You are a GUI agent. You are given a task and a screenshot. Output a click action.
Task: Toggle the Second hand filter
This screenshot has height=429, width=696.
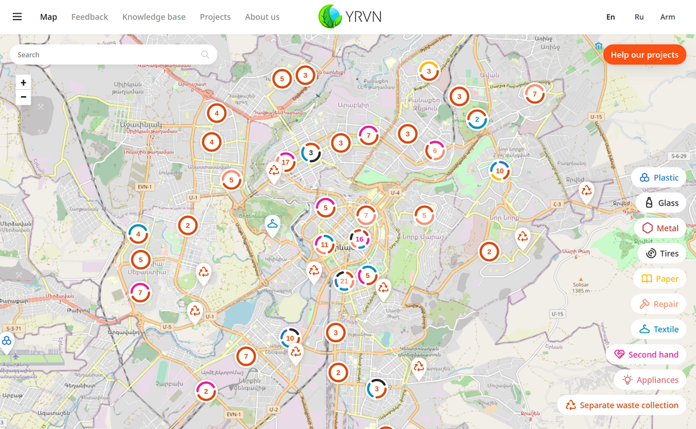point(646,354)
